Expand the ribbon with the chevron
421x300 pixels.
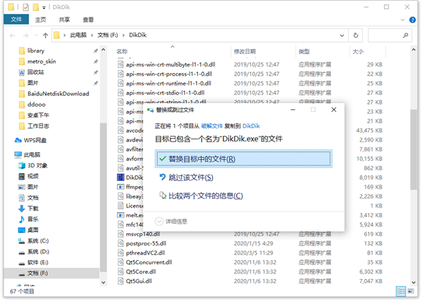pos(402,20)
